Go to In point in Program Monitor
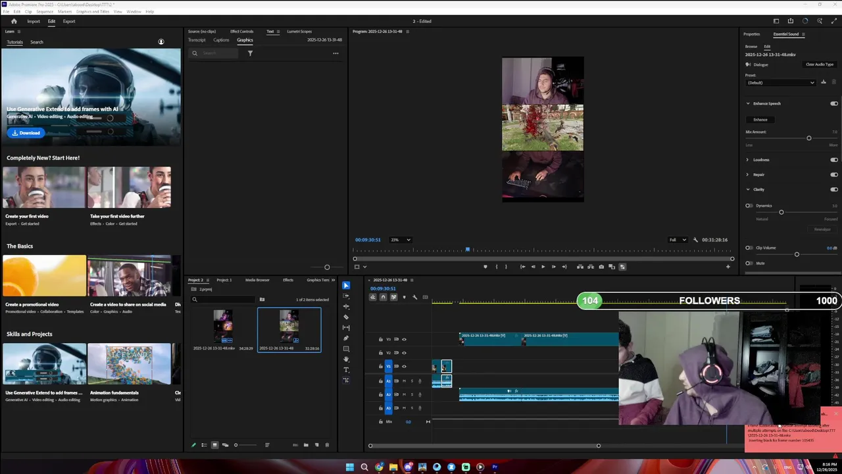The image size is (842, 474). pyautogui.click(x=522, y=267)
